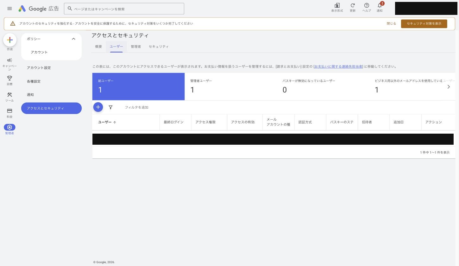Select 総ユーザー summary card
The height and width of the screenshot is (266, 459).
pos(138,86)
